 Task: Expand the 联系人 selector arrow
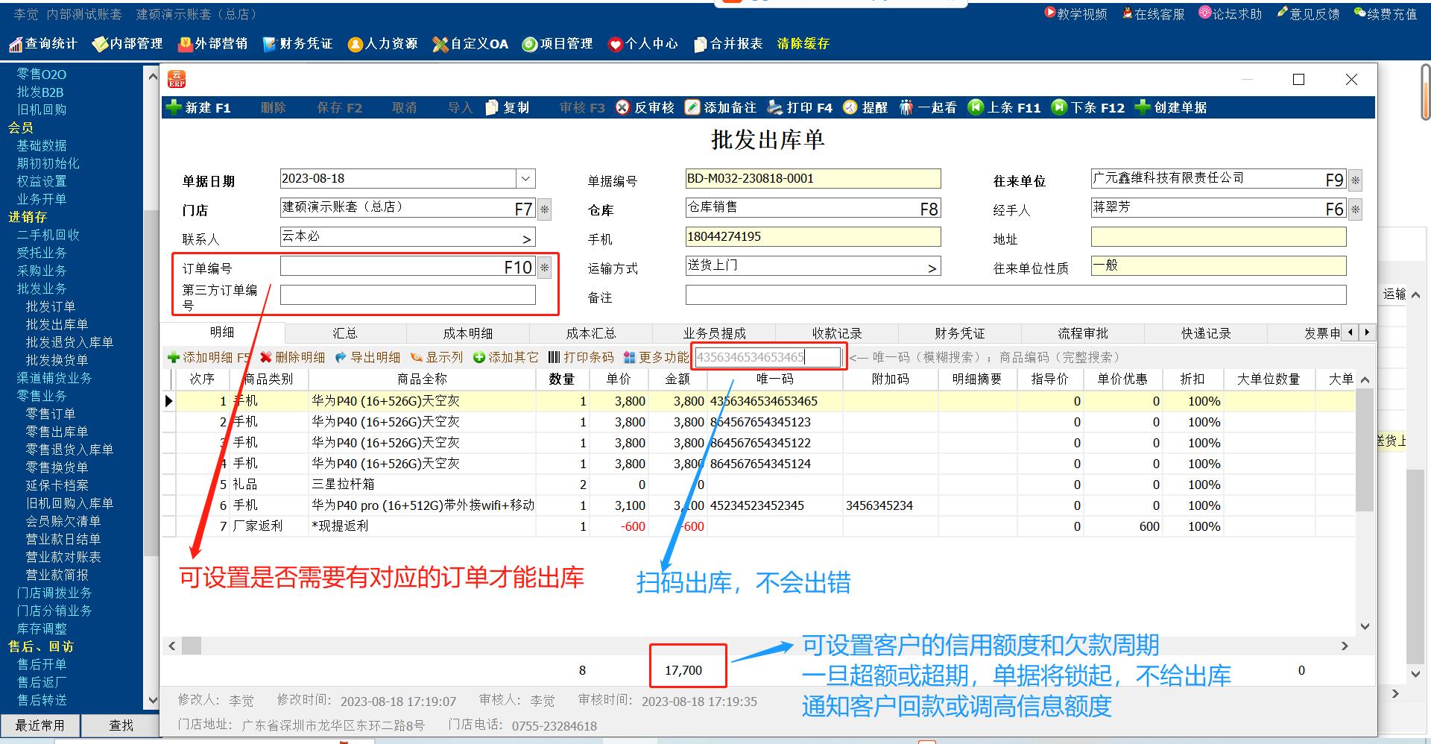(x=526, y=239)
